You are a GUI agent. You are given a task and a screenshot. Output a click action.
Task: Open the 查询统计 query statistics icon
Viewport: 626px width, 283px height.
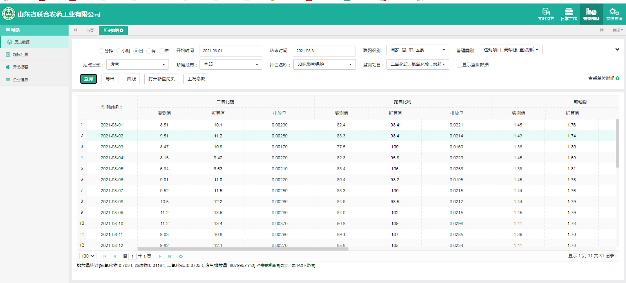[x=591, y=14]
